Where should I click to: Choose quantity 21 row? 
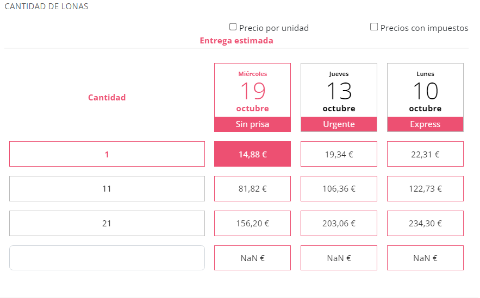[x=107, y=223]
